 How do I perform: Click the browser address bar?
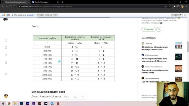92,6
